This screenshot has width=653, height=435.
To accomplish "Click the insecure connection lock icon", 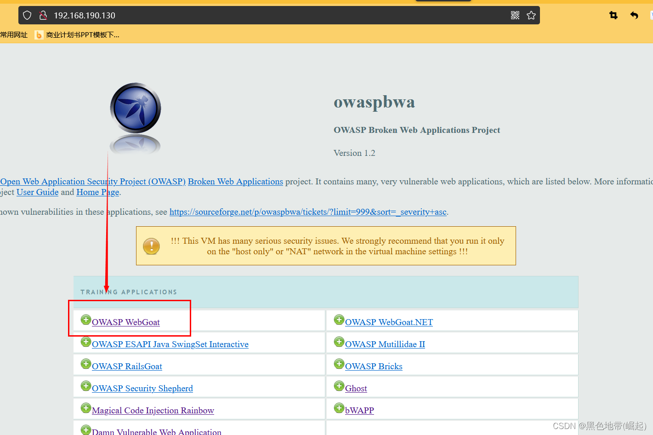I will pyautogui.click(x=43, y=15).
